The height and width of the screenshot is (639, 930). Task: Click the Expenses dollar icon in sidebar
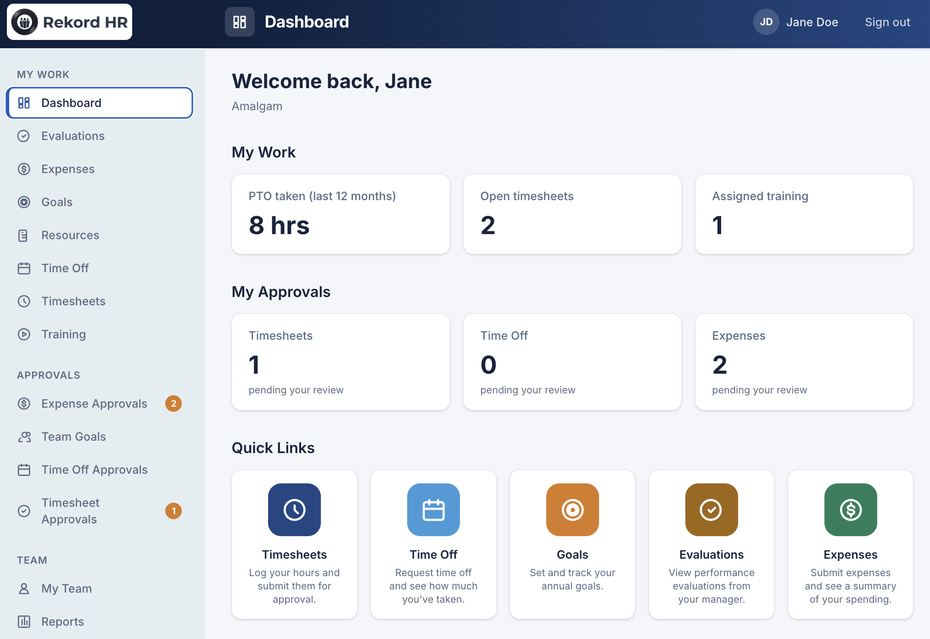(x=24, y=169)
